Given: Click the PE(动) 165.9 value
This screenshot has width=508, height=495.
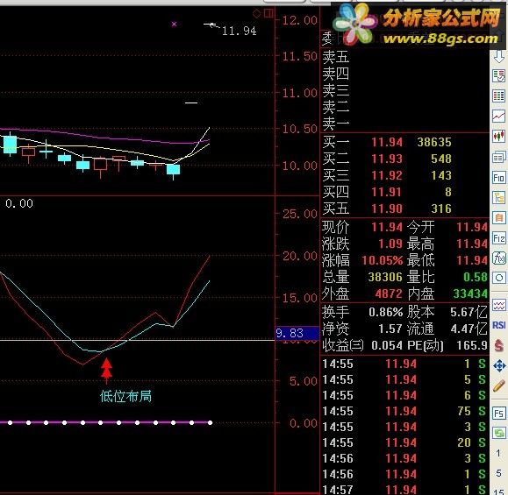Looking at the screenshot, I should coord(472,345).
